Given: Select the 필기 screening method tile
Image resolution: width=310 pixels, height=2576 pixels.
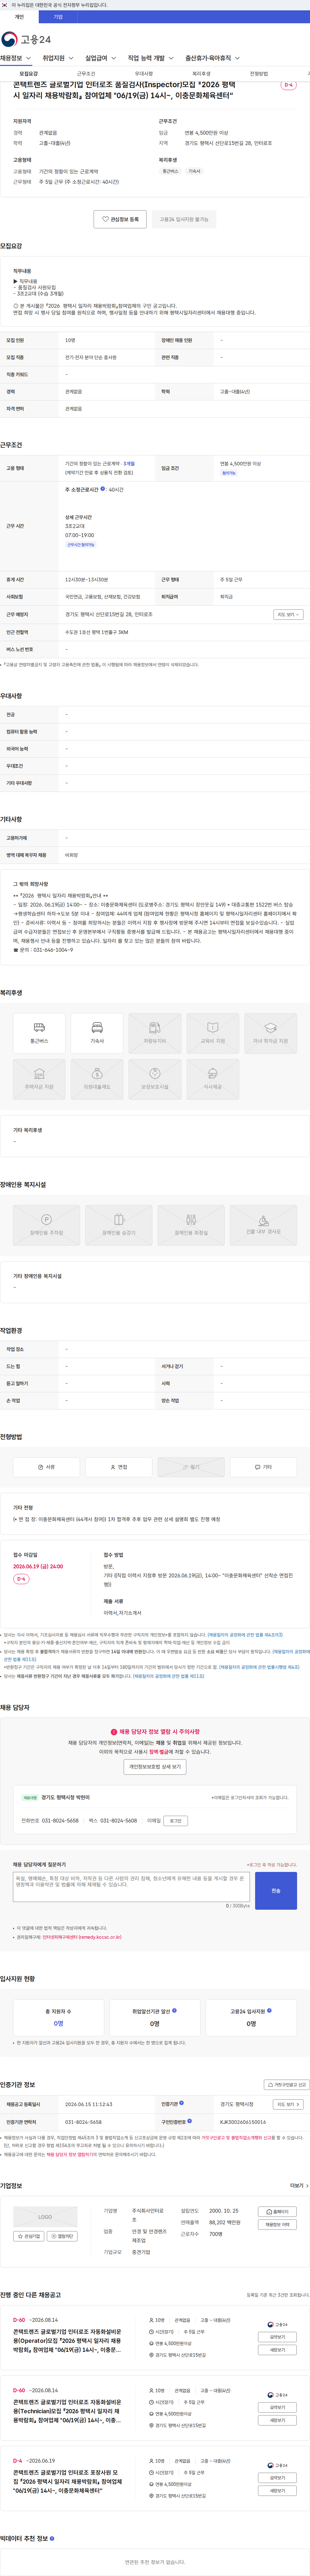Looking at the screenshot, I should point(191,1467).
